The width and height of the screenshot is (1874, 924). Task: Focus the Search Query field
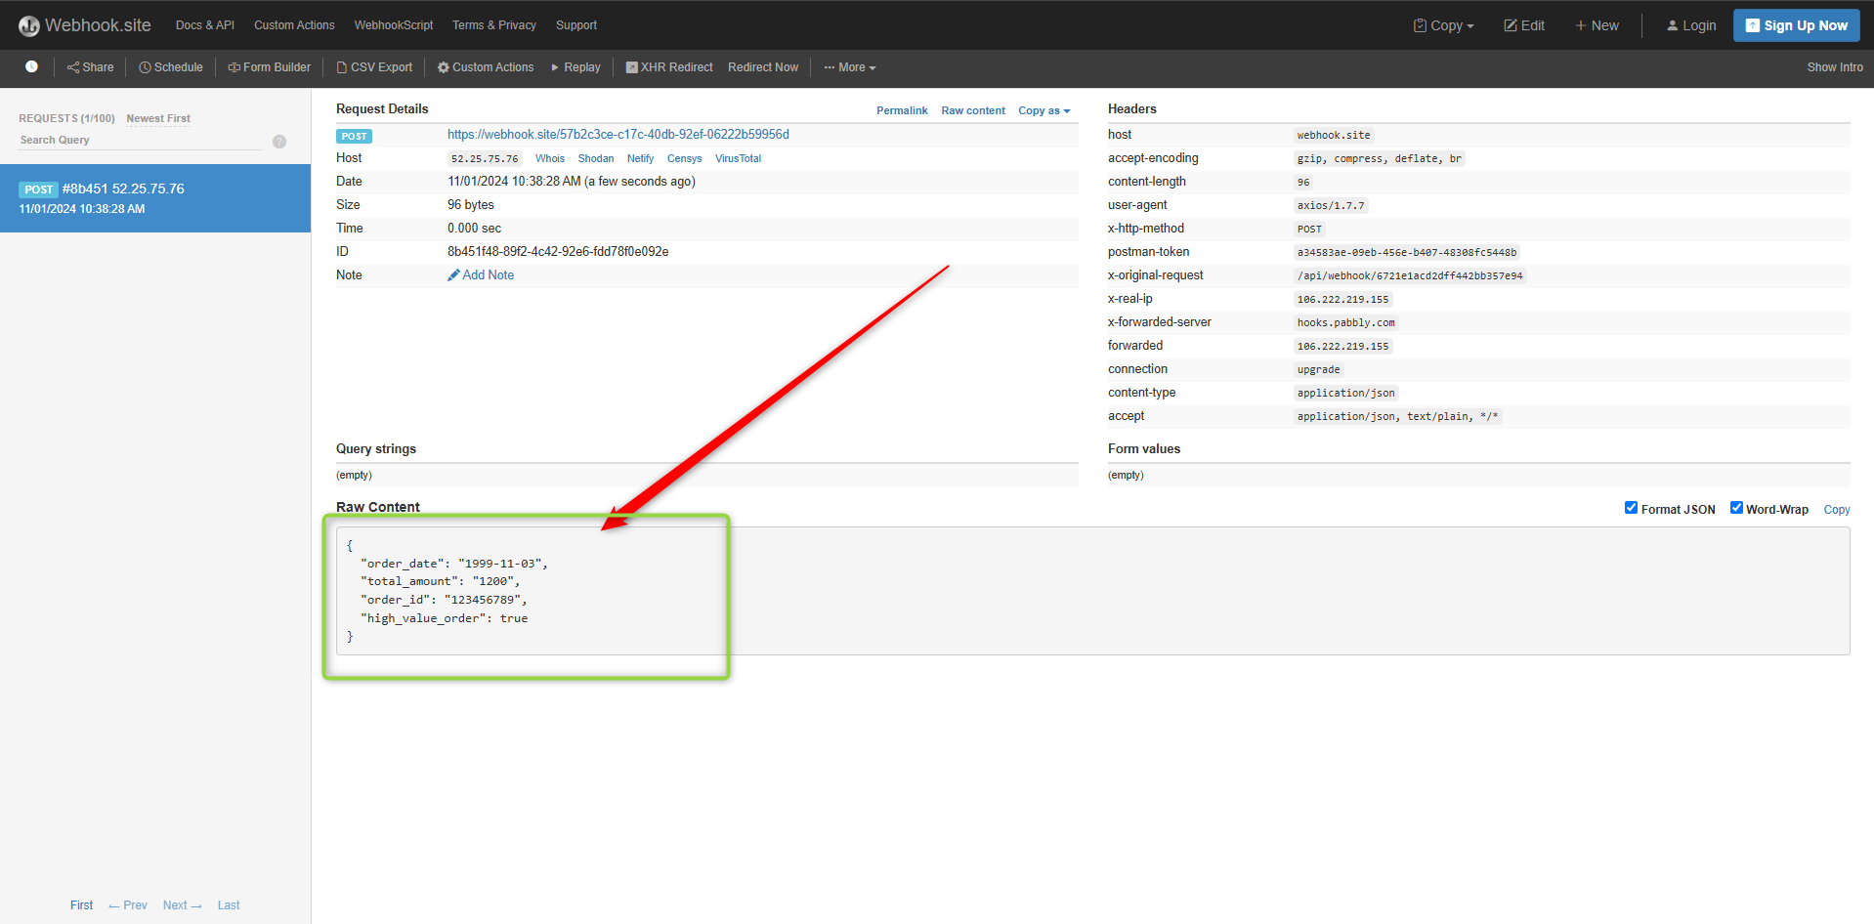click(x=141, y=140)
